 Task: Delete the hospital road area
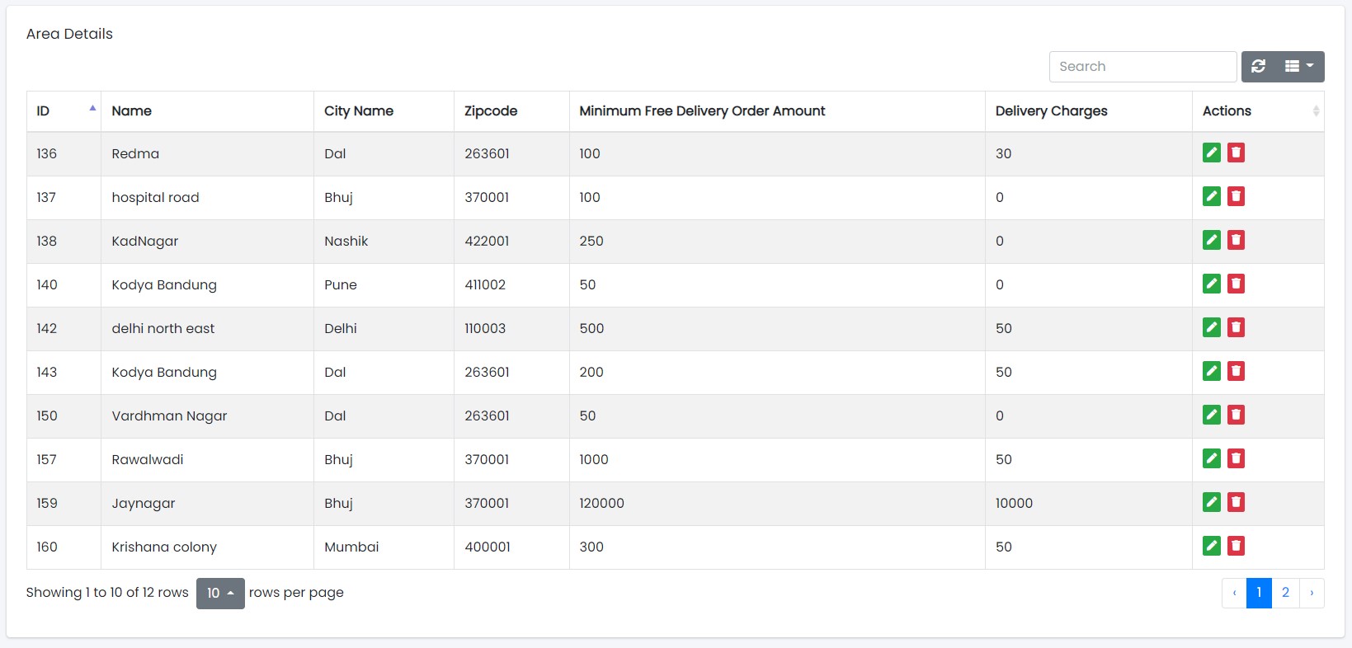(1236, 196)
